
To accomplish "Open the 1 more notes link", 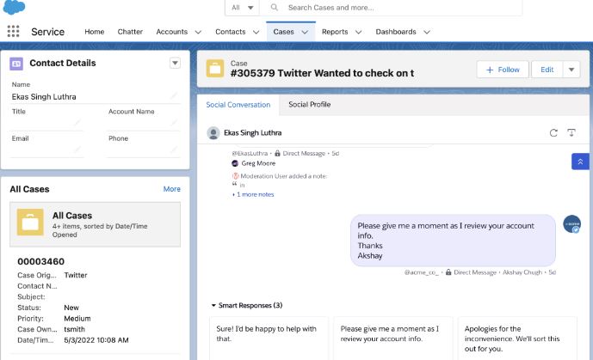I will tap(255, 194).
